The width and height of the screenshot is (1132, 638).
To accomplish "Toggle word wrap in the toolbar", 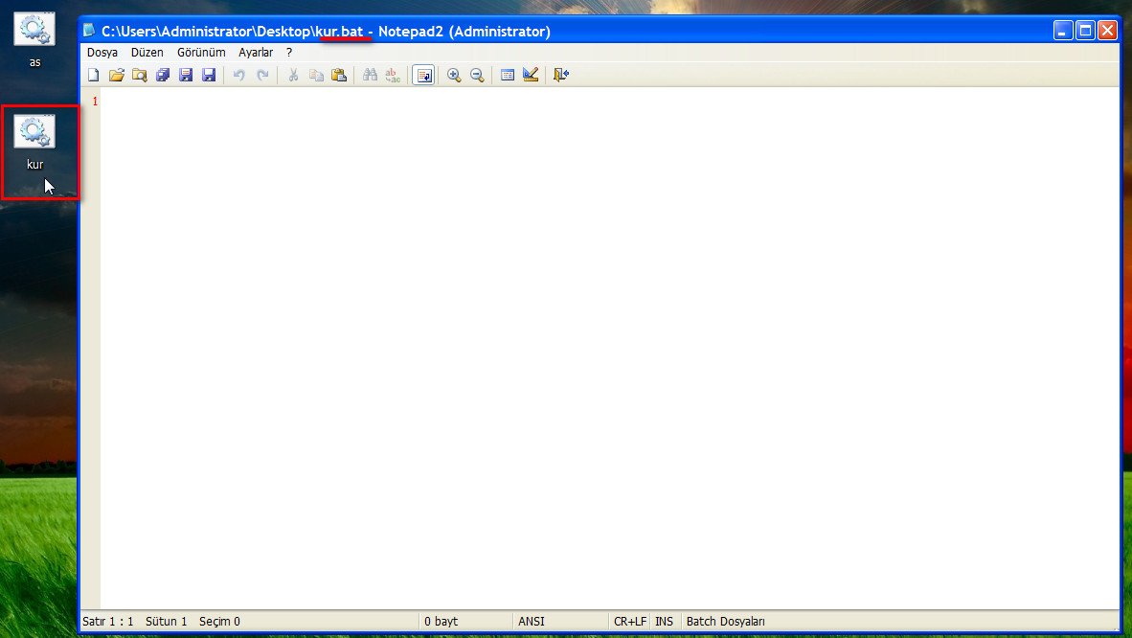I will pyautogui.click(x=423, y=75).
